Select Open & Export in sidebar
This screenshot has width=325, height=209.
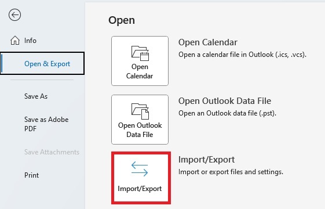[x=42, y=63]
